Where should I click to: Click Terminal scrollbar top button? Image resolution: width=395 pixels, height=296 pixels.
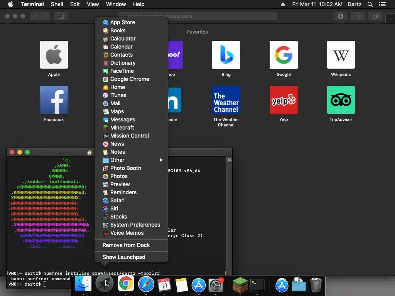coord(229,159)
